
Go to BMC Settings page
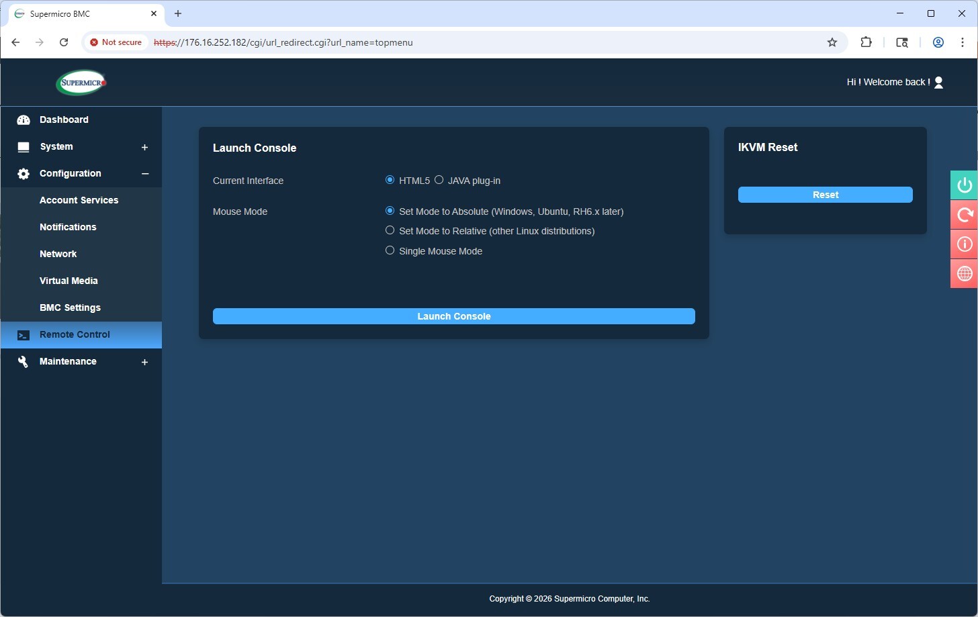point(70,307)
